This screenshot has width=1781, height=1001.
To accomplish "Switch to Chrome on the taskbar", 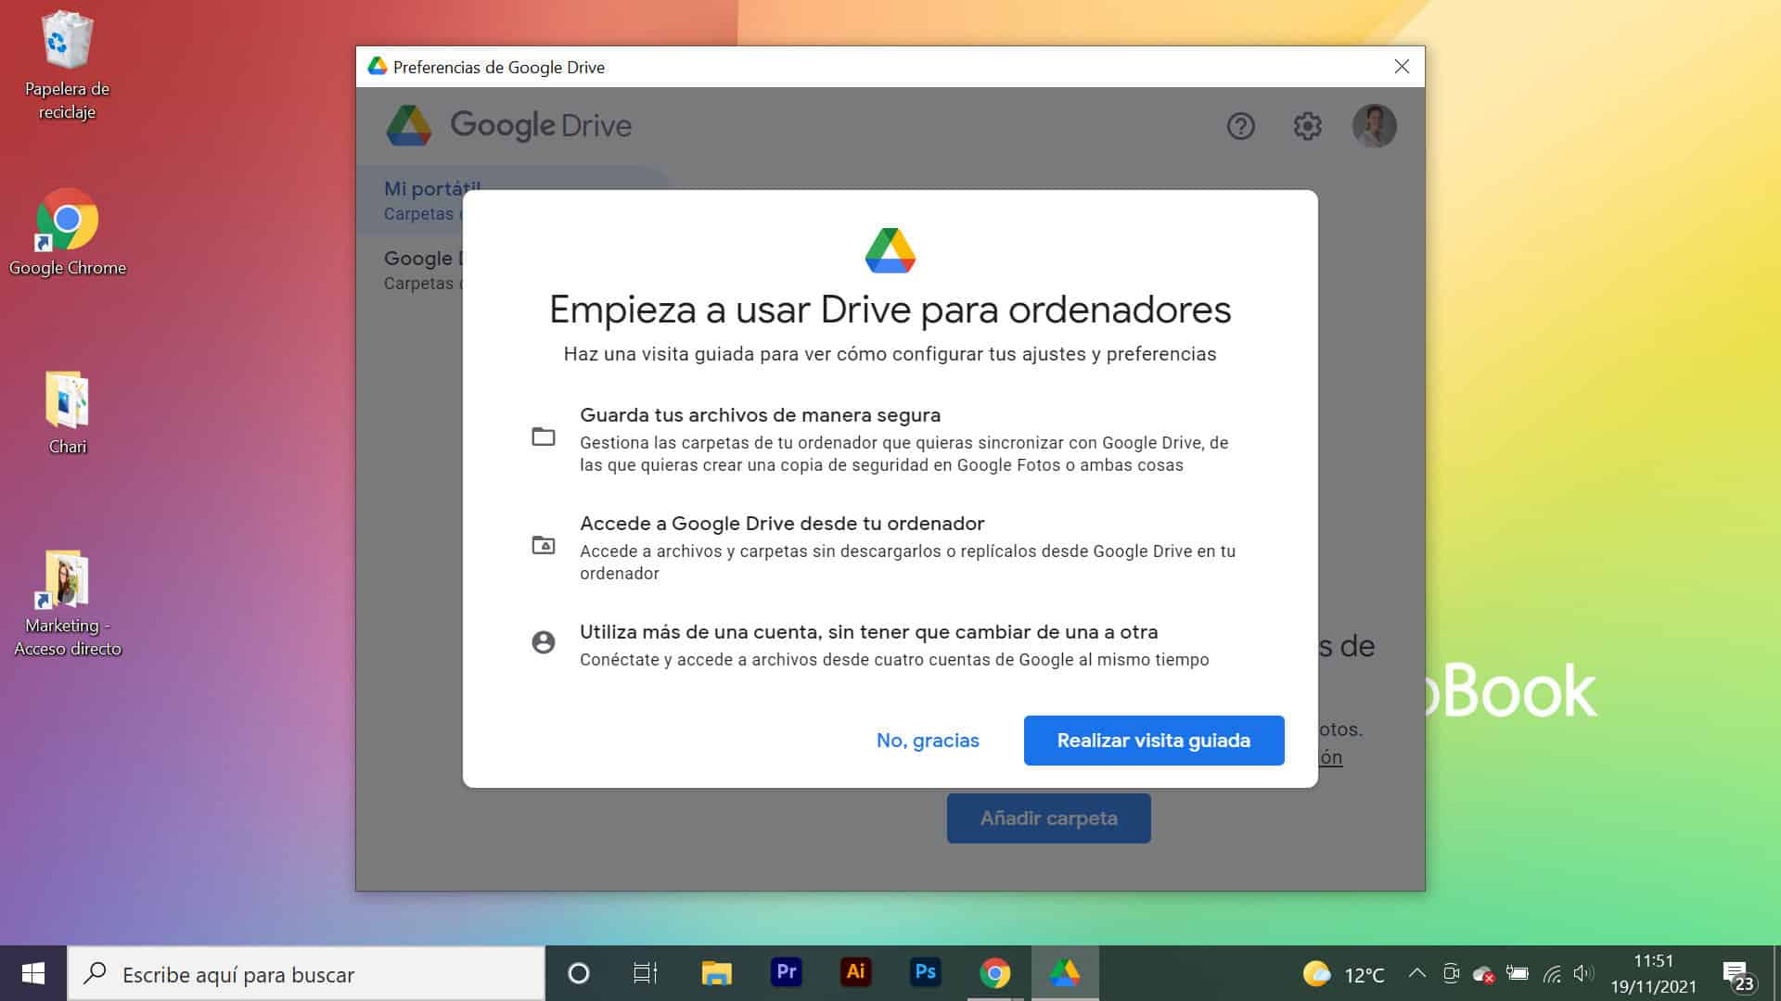I will pos(994,973).
